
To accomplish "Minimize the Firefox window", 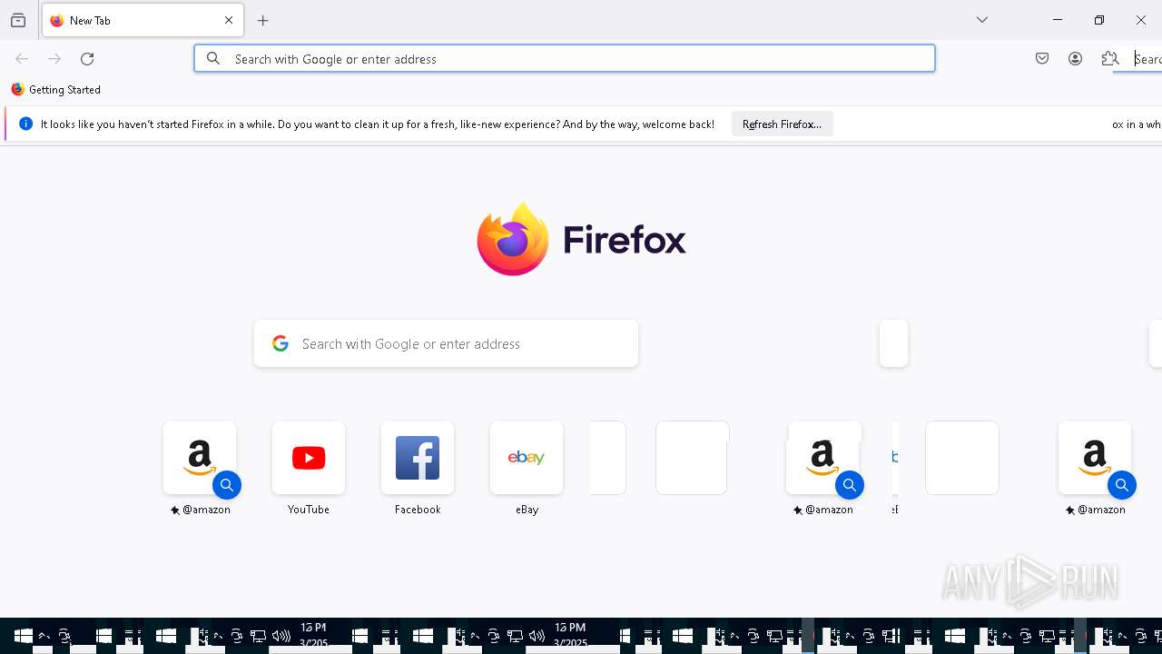I will pos(1058,20).
